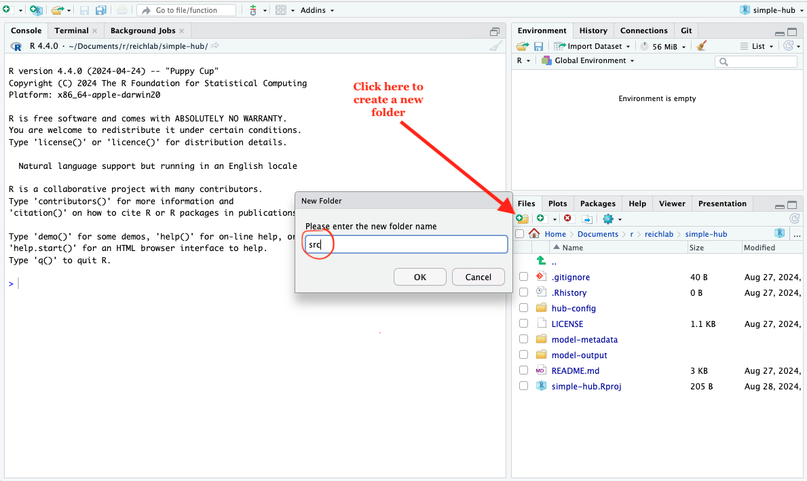Open the Git version control toolbar icon

pos(252,10)
